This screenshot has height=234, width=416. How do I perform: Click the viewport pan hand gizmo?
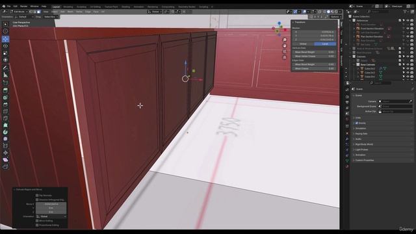(285, 45)
